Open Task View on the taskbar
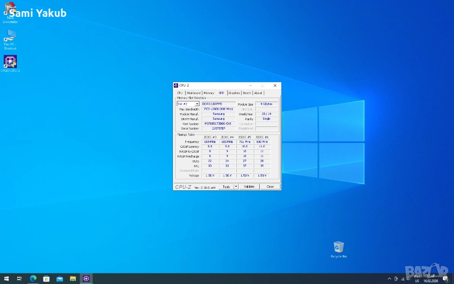The width and height of the screenshot is (454, 284). coord(20,279)
